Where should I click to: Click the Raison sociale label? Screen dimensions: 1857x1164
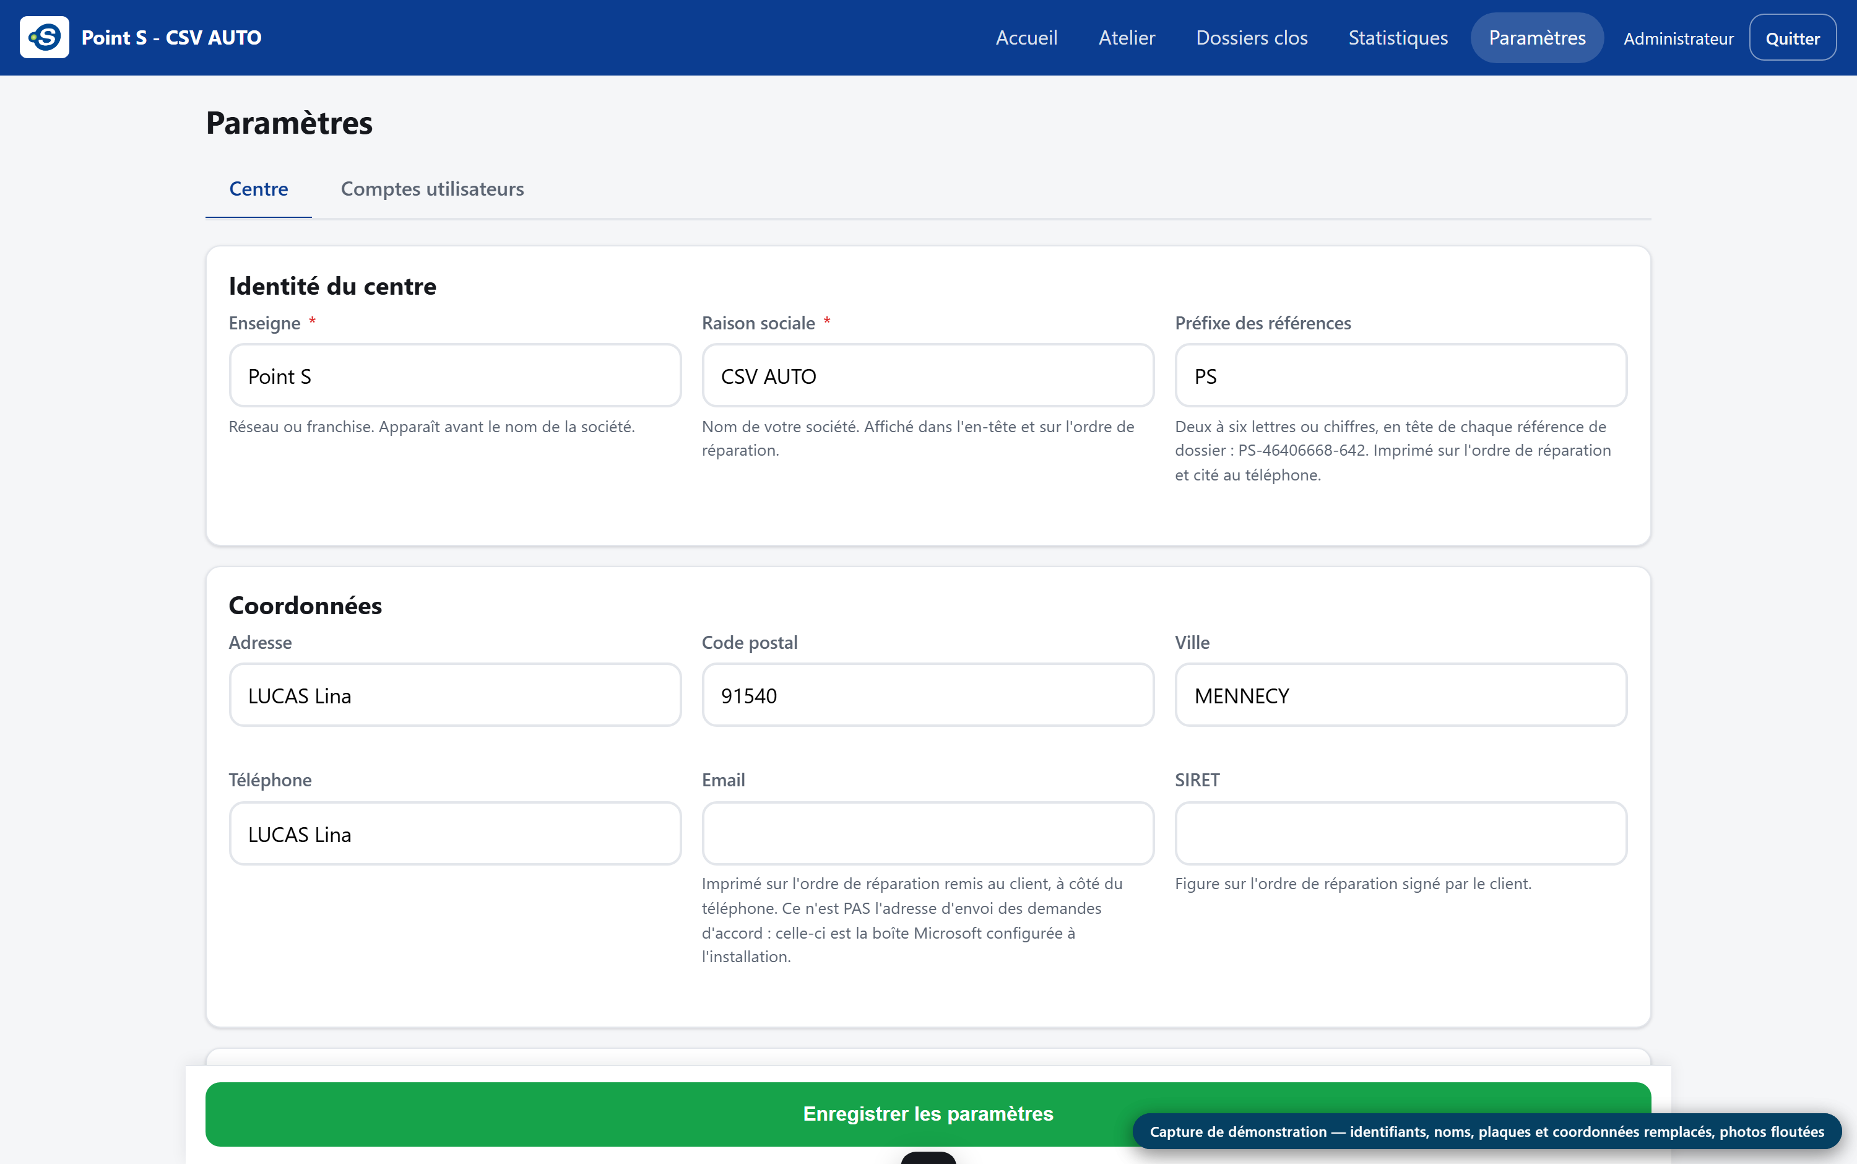[x=758, y=323]
